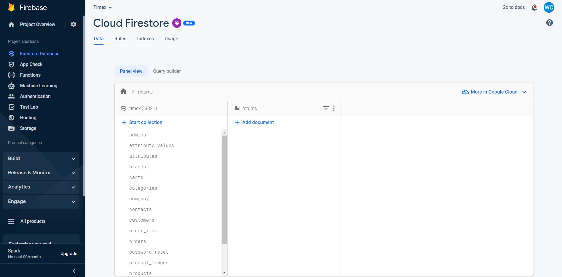This screenshot has width=562, height=277.
Task: Open the returns collection filter icon
Action: tap(326, 108)
